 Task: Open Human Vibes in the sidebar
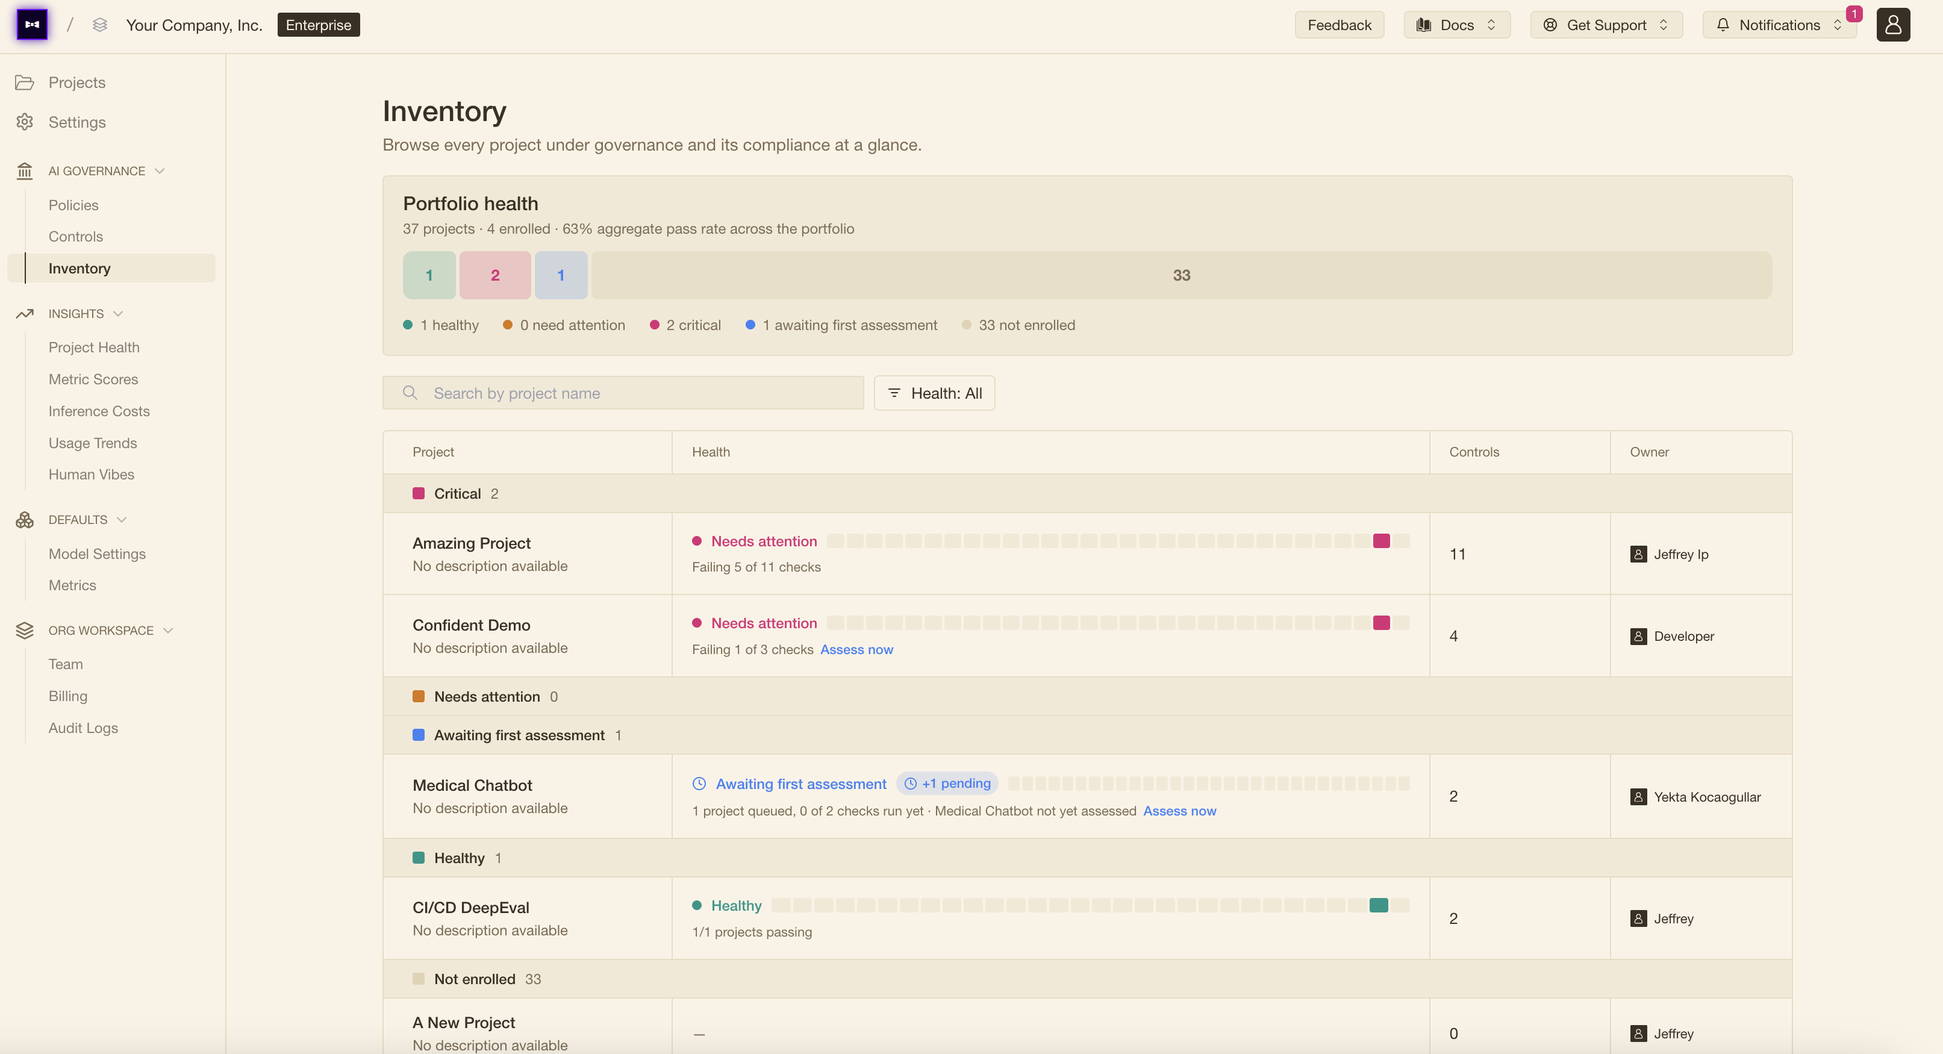92,475
